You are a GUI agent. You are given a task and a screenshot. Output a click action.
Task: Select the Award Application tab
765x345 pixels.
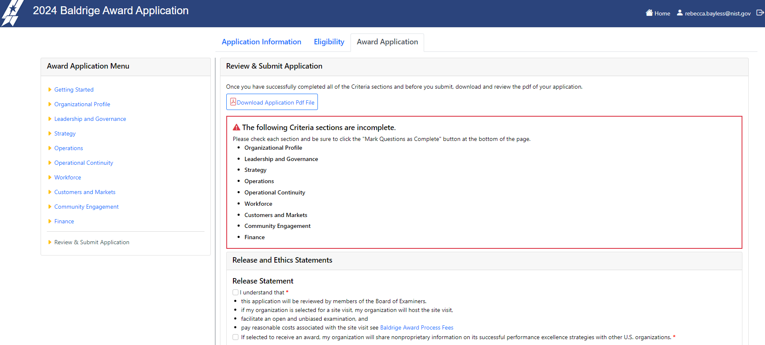(387, 42)
